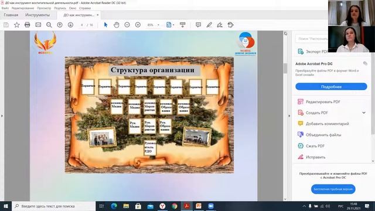This screenshot has height=211, width=375.
Task: Expand the left navigation pane arrow
Action: click(2, 116)
